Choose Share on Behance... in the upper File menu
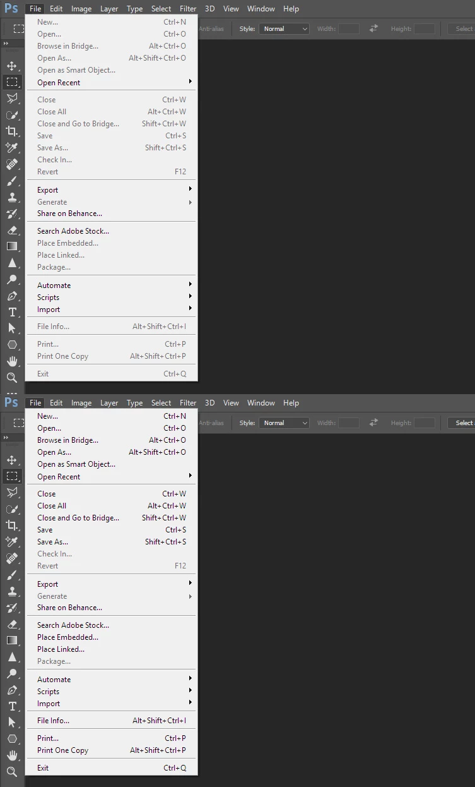The image size is (475, 787). (x=111, y=213)
